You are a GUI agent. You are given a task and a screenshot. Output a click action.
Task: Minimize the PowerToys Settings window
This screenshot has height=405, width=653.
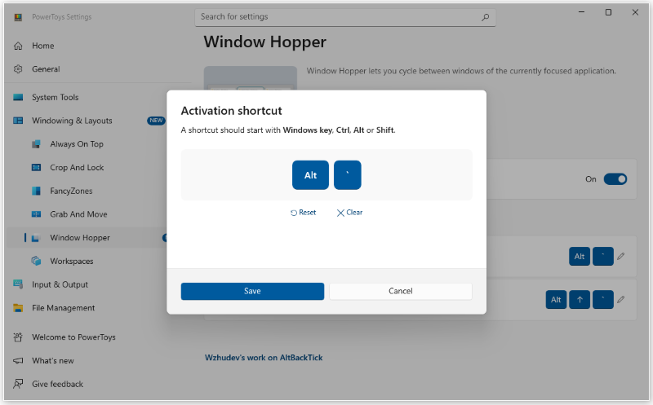(x=581, y=12)
